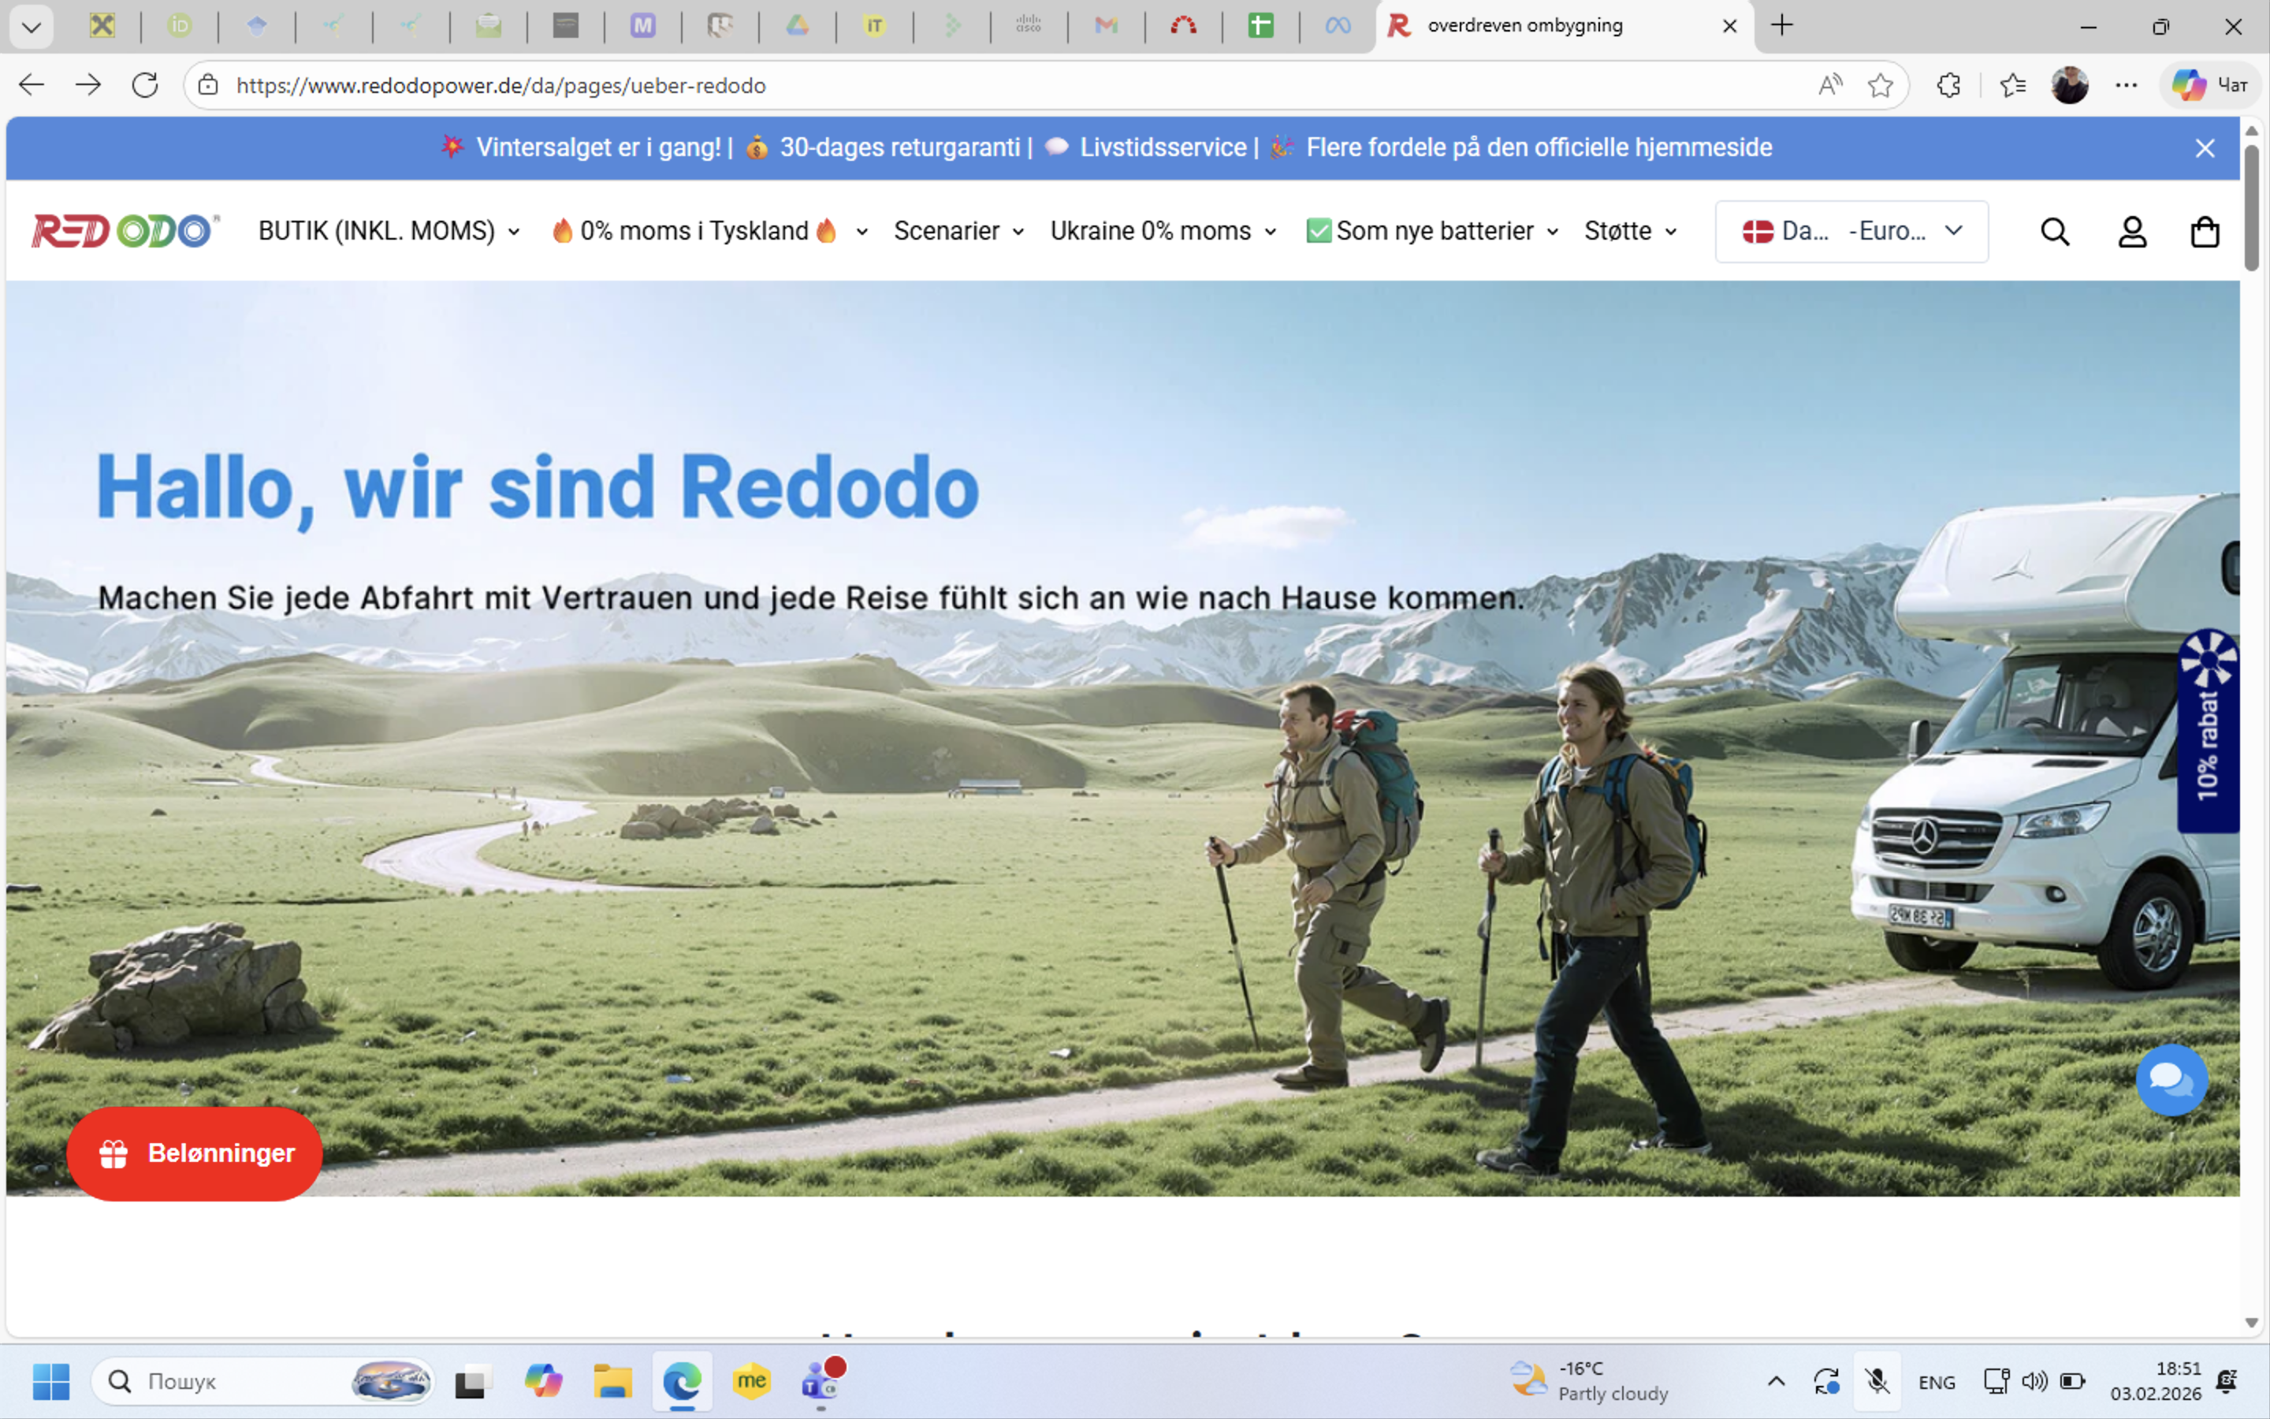This screenshot has width=2270, height=1419.
Task: Open Ukraine 0% moms menu
Action: pyautogui.click(x=1163, y=231)
